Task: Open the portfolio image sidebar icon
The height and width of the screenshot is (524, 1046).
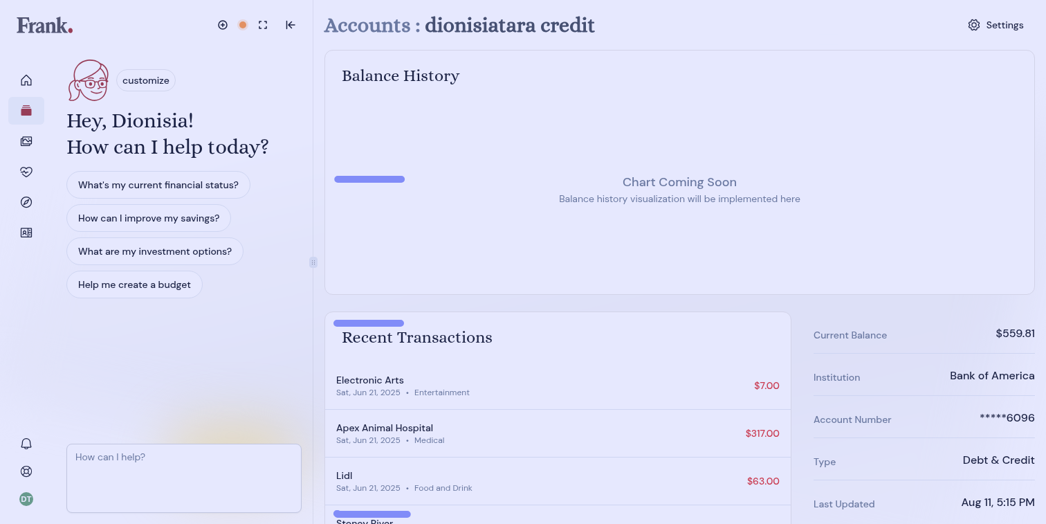Action: tap(26, 141)
